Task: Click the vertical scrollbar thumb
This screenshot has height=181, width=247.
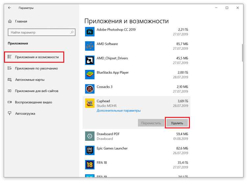Action: pos(242,53)
